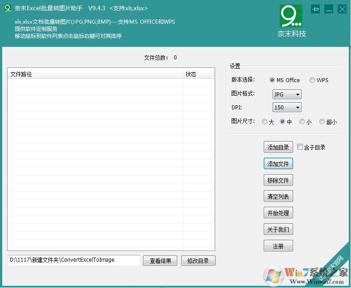Close the application window
This screenshot has width=351, height=288.
342,9
